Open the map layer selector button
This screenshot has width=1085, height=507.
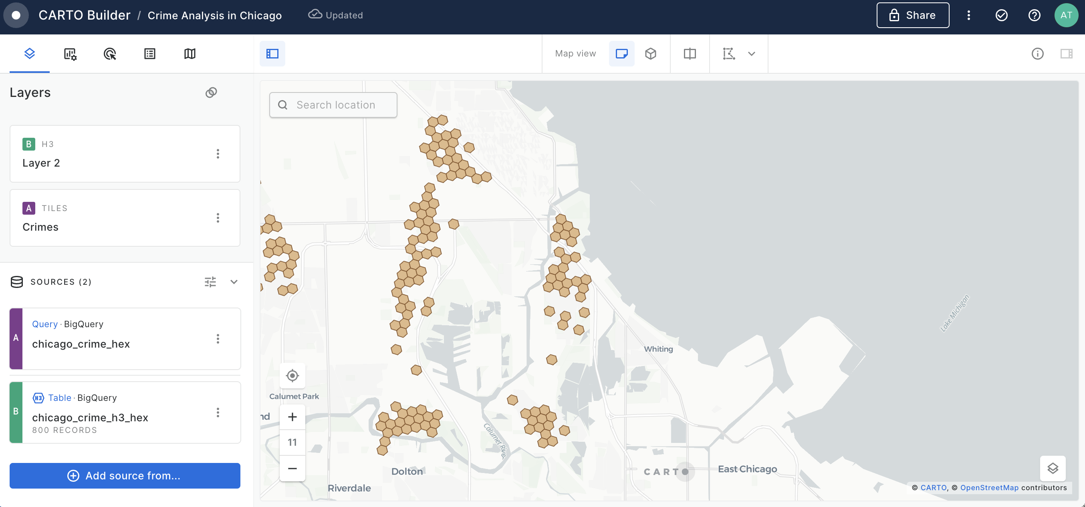point(1053,468)
